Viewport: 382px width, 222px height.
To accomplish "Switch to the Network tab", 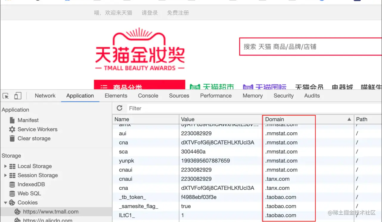I will [45, 96].
